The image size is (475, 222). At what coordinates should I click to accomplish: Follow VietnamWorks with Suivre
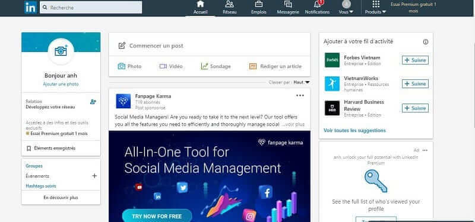click(415, 83)
